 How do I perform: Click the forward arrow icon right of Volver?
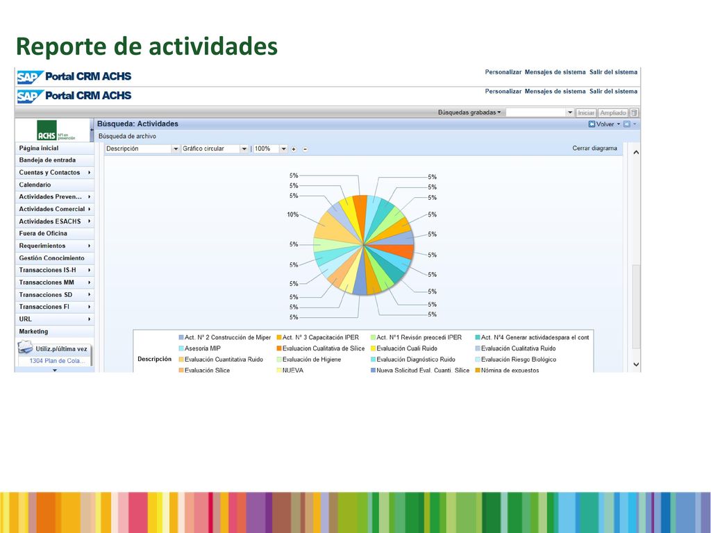(x=627, y=124)
